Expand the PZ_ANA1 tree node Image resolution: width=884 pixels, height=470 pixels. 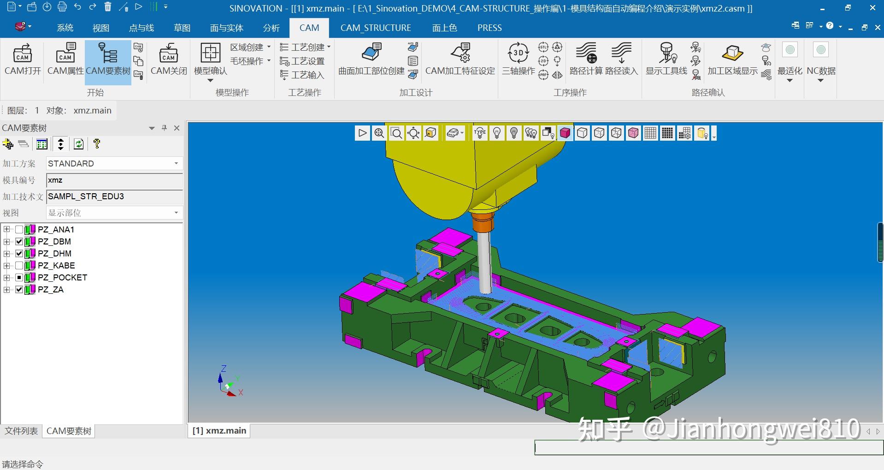coord(6,230)
